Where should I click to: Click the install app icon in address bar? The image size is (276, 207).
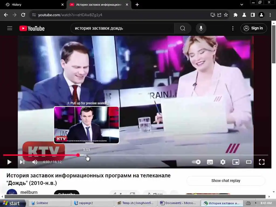coord(213,15)
